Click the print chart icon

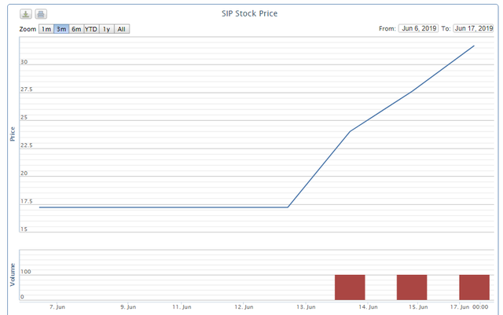(41, 14)
